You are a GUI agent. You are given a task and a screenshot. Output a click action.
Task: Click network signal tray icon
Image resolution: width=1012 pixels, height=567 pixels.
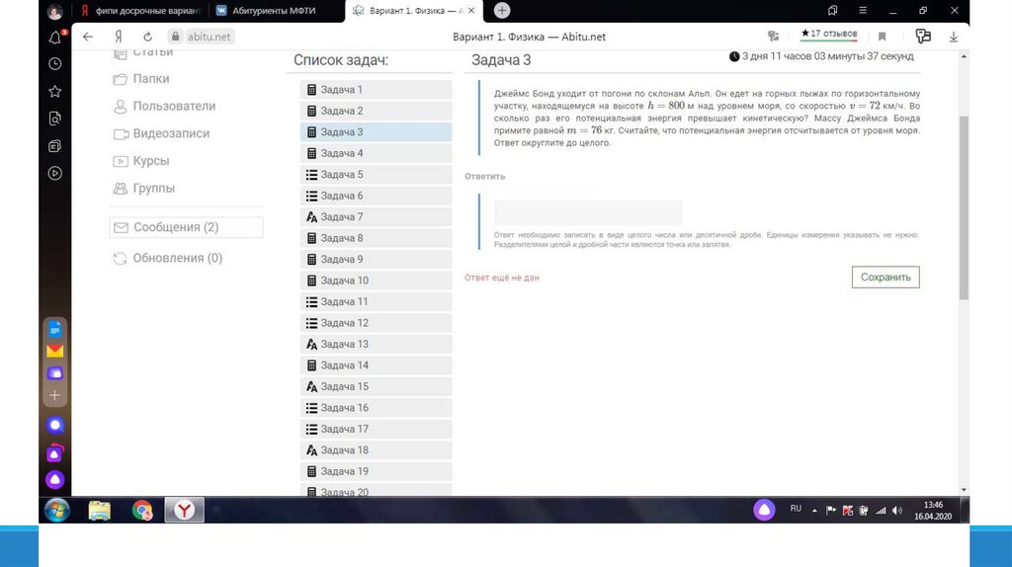click(881, 511)
